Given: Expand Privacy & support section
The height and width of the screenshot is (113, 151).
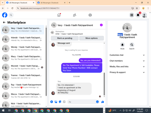Looking at the screenshot, I should (x=127, y=72).
